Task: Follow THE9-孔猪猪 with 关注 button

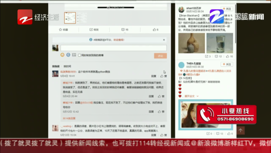Action: [x=227, y=64]
